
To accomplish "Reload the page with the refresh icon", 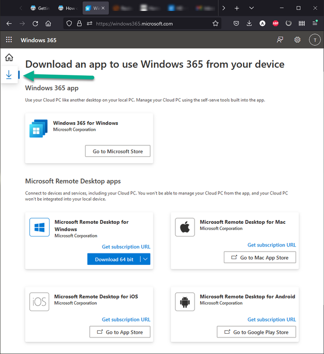I will tap(35, 24).
